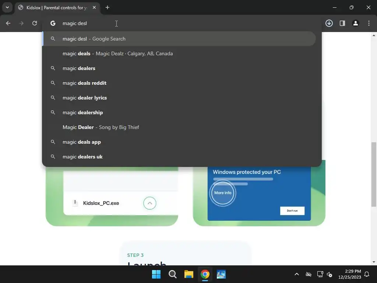Go back to the previous page

[x=8, y=23]
